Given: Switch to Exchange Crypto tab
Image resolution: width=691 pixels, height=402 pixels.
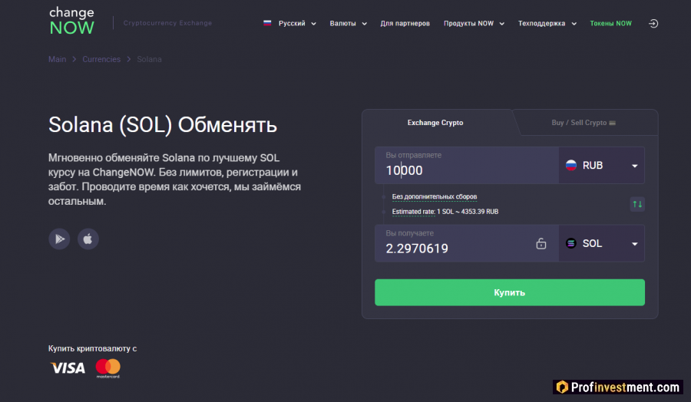Looking at the screenshot, I should pos(435,123).
